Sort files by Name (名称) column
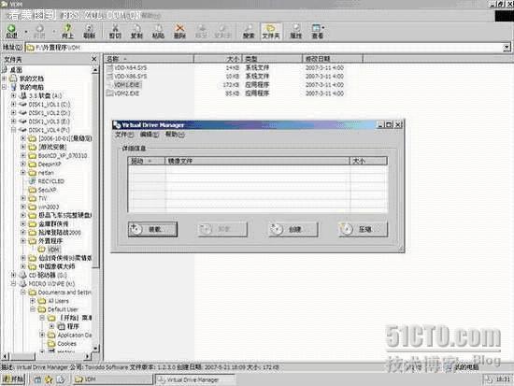Viewport: 514px width, 386px height. (150, 59)
